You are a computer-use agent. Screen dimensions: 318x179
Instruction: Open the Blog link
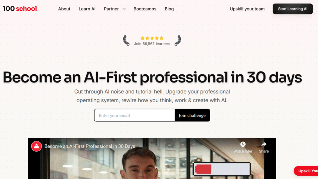click(169, 9)
